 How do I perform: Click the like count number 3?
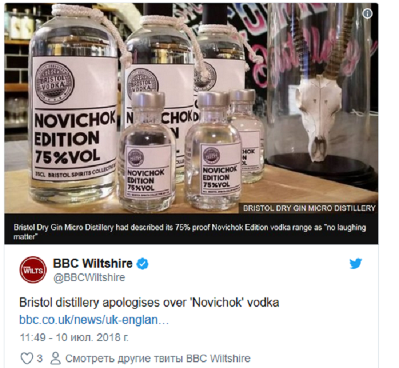tap(39, 359)
